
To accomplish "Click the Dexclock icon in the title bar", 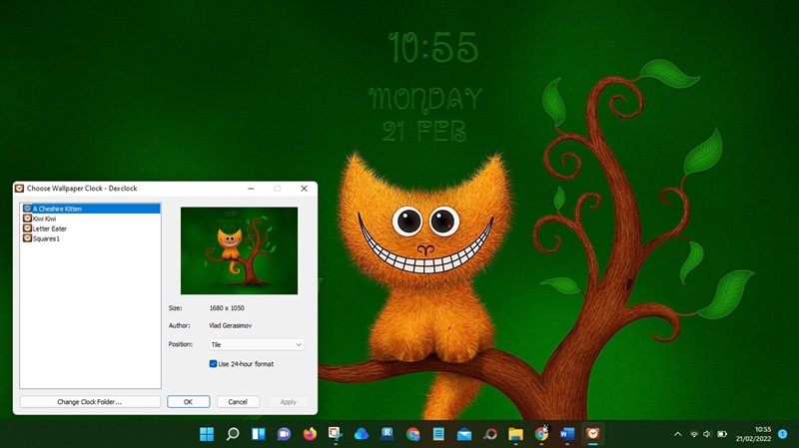I will [x=19, y=189].
